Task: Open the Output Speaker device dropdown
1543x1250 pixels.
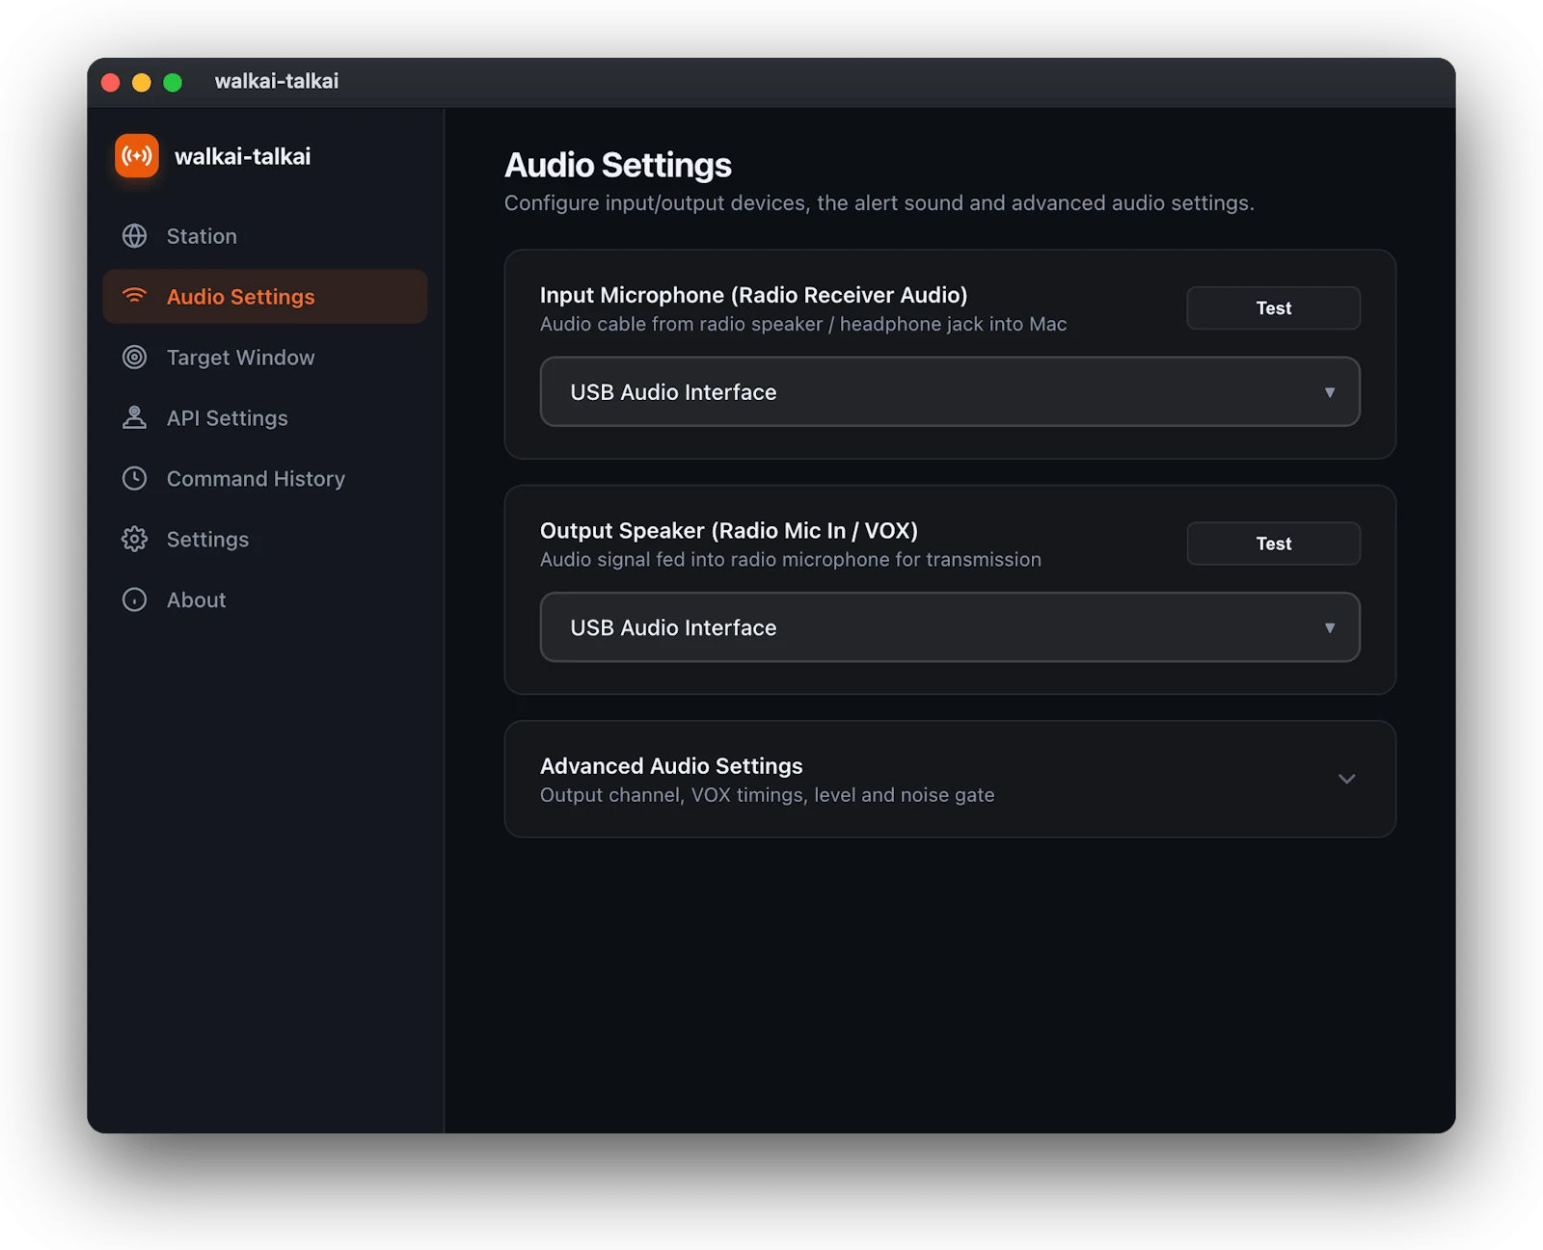Action: coord(950,627)
